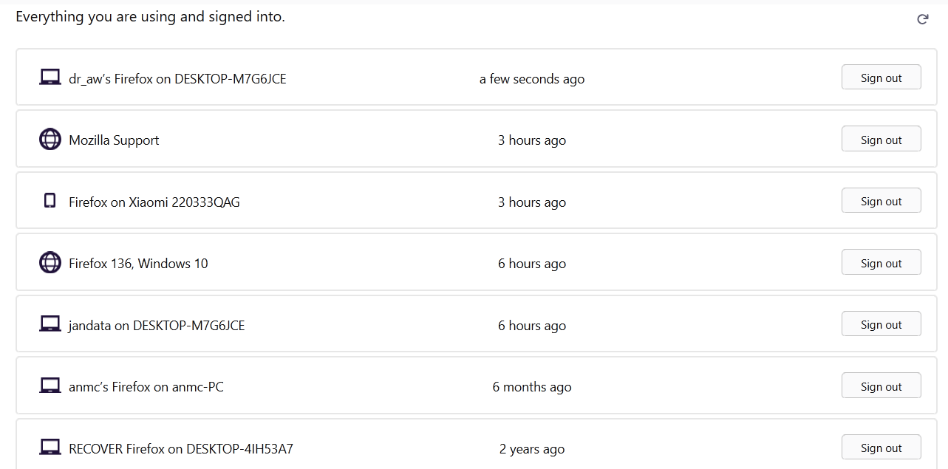Image resolution: width=948 pixels, height=469 pixels.
Task: Sign out jandata on DESKTOP-M7G6JCE
Action: click(881, 324)
